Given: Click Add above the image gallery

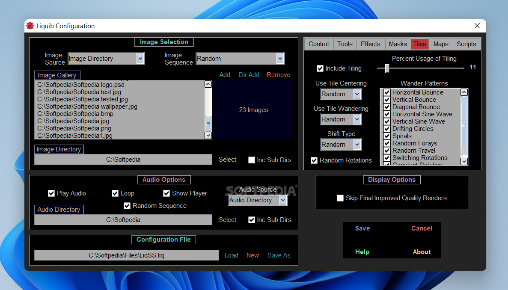Looking at the screenshot, I should pyautogui.click(x=225, y=75).
